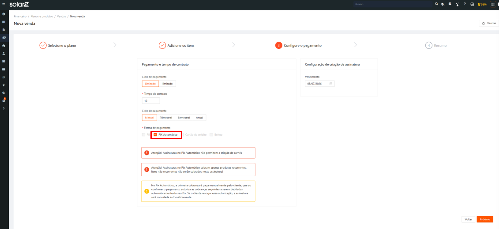This screenshot has height=229, width=499.
Task: Open the Vencimento date picker field
Action: click(x=320, y=84)
